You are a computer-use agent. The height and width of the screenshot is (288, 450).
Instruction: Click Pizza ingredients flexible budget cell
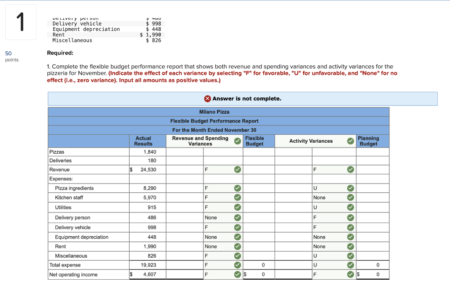point(259,188)
